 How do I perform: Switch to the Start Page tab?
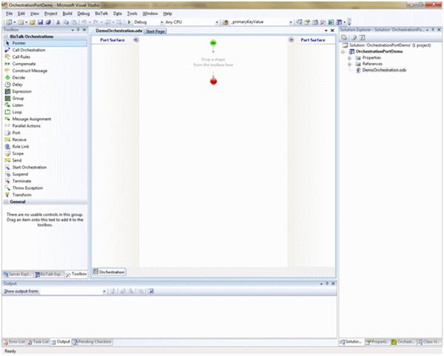point(155,31)
